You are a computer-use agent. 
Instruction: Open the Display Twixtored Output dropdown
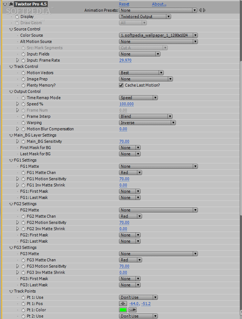pyautogui.click(x=145, y=17)
